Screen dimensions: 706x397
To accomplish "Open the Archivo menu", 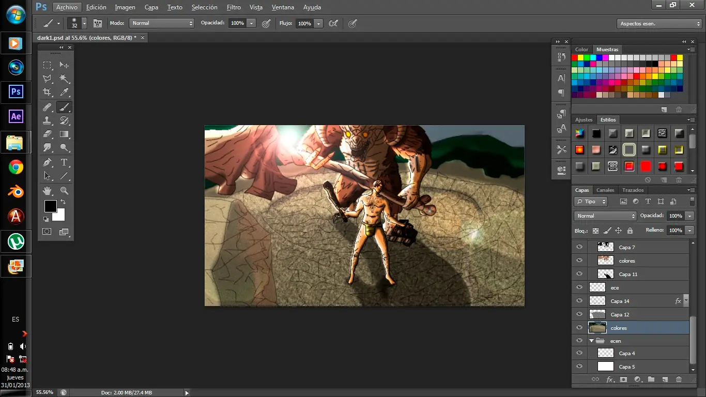I will pyautogui.click(x=67, y=7).
